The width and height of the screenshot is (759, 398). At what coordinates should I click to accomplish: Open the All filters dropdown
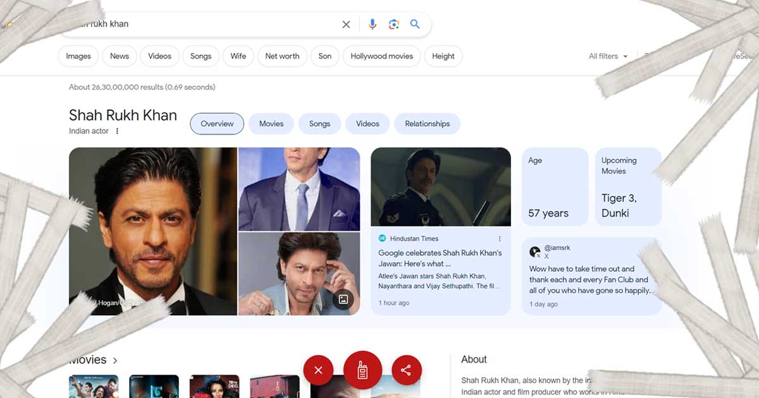(608, 56)
